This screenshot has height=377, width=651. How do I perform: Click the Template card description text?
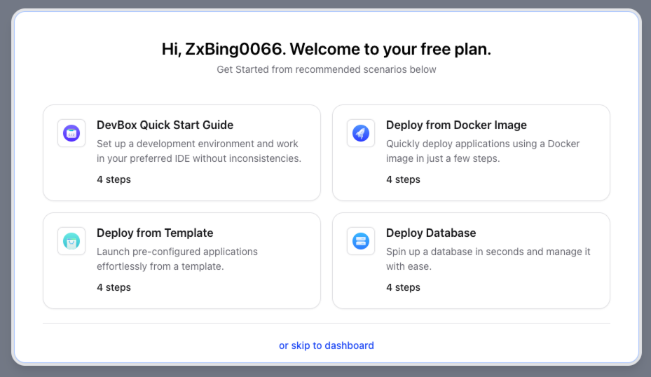(x=177, y=259)
